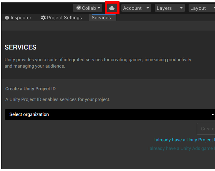Switch to the Inspector tab

click(x=18, y=18)
